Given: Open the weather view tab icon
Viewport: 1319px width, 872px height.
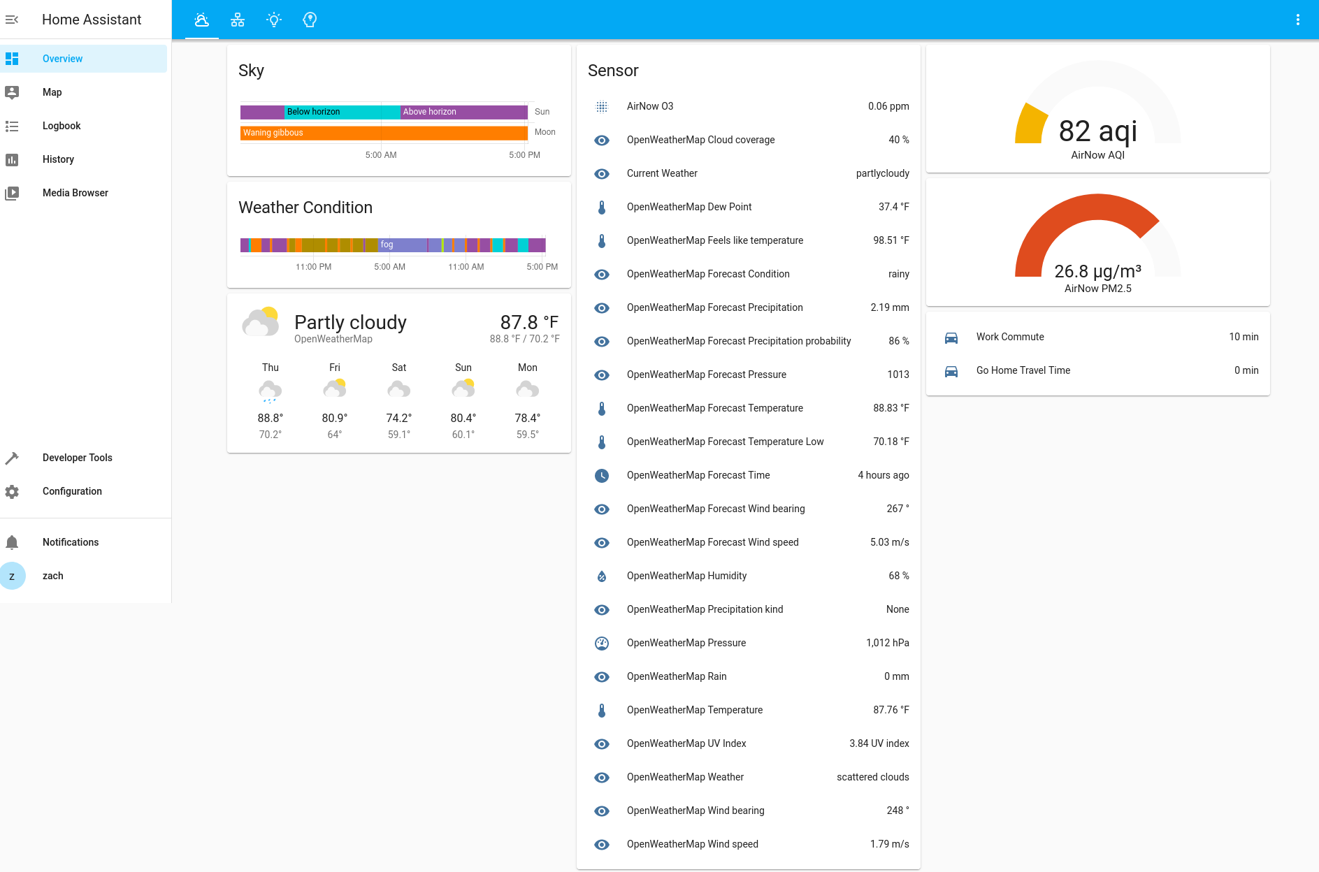Looking at the screenshot, I should click(x=202, y=20).
